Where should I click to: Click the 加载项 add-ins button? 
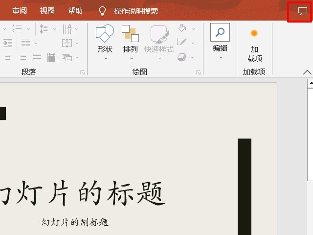click(x=254, y=46)
